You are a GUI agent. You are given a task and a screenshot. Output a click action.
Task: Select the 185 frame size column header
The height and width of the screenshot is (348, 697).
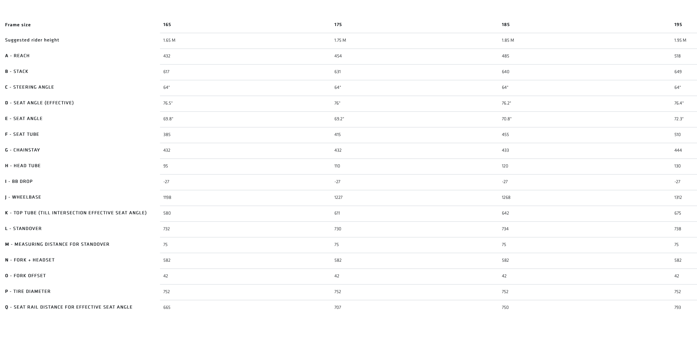click(506, 24)
